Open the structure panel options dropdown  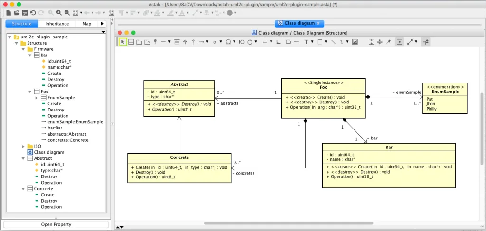click(103, 32)
